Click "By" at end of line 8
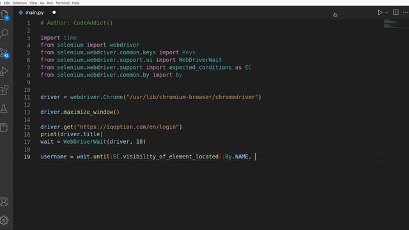The image size is (409, 230). (x=179, y=75)
